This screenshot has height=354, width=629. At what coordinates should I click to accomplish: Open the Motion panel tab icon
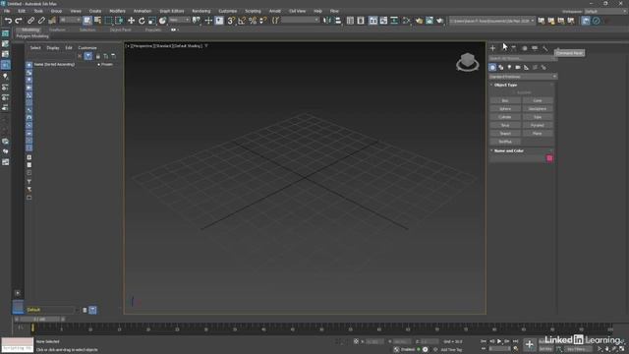click(524, 48)
